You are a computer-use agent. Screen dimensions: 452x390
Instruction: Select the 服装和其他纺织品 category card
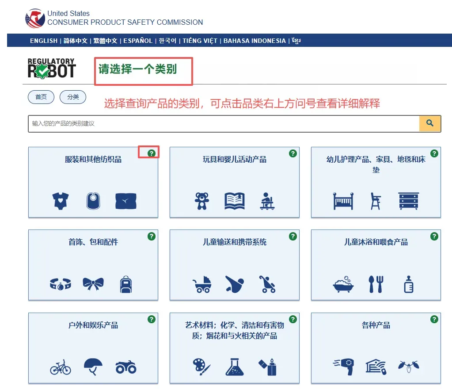click(93, 182)
